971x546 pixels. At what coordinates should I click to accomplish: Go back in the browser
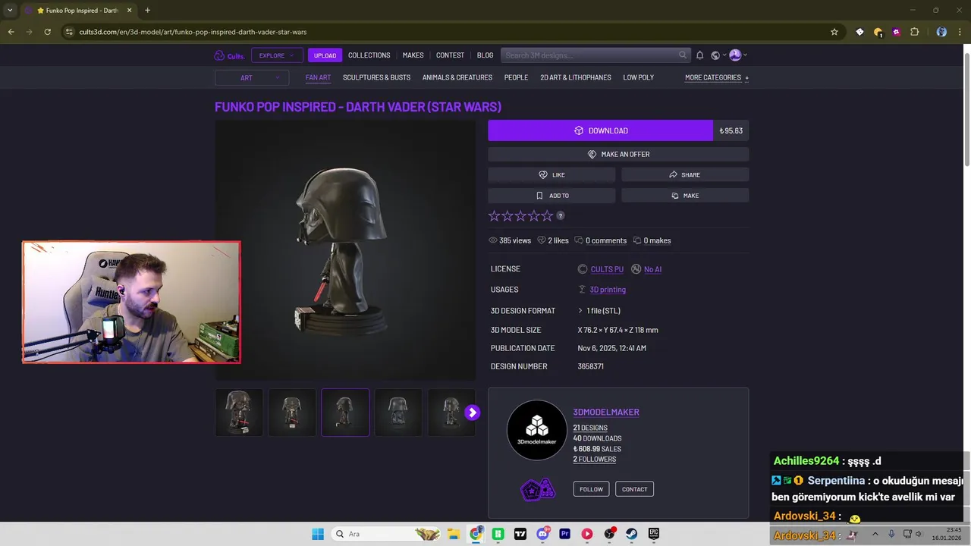11,32
